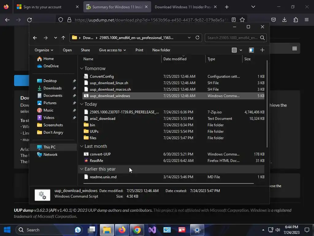This screenshot has width=314, height=236.
Task: Select convert-UUP command script
Action: click(x=100, y=154)
